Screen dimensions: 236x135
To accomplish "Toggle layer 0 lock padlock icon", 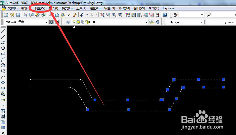I will [87, 22].
